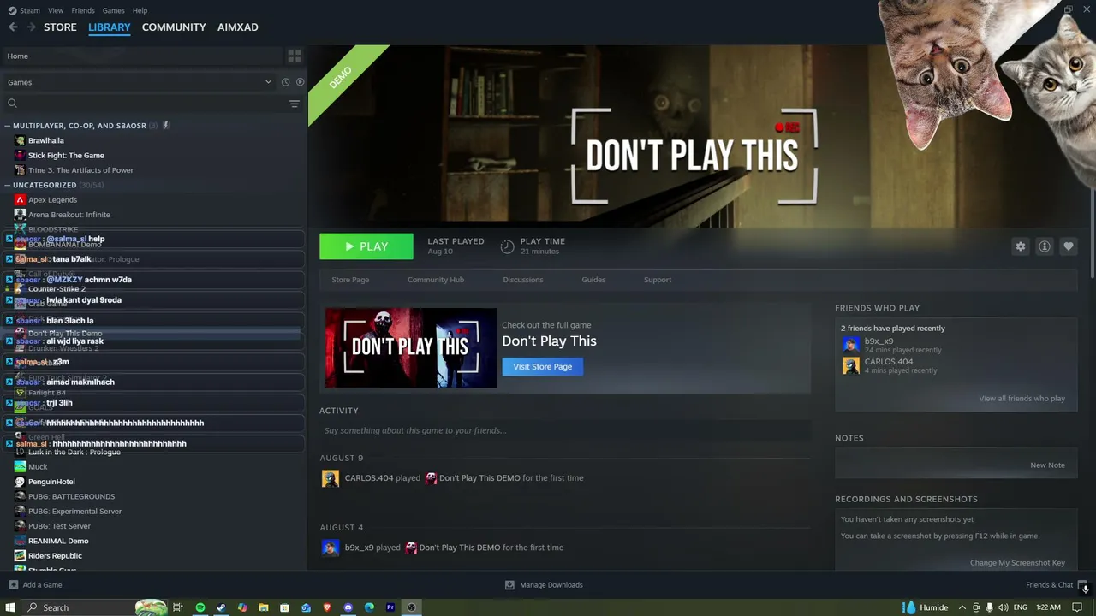Go back with the left arrow
The height and width of the screenshot is (616, 1096).
click(x=13, y=27)
